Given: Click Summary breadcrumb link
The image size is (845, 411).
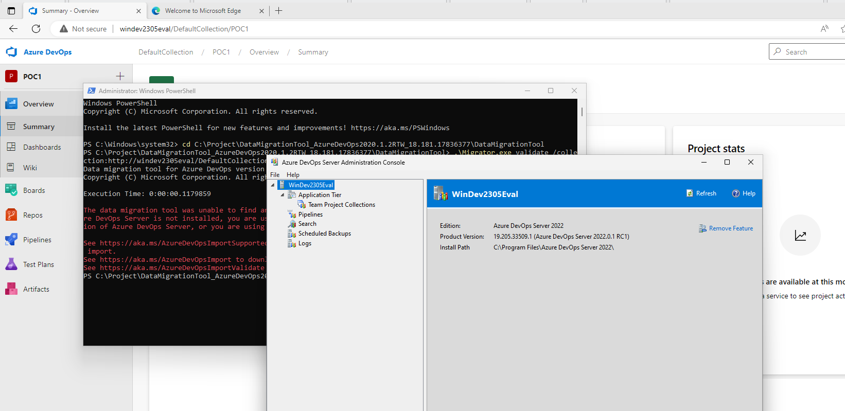Looking at the screenshot, I should [x=313, y=52].
